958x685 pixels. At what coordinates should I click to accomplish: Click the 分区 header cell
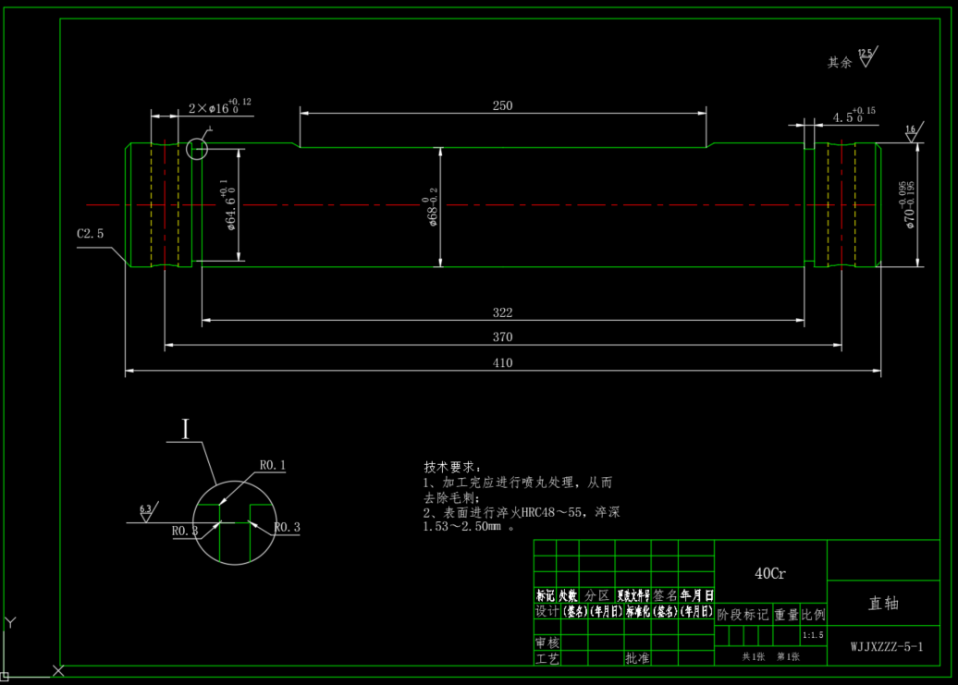(x=597, y=595)
